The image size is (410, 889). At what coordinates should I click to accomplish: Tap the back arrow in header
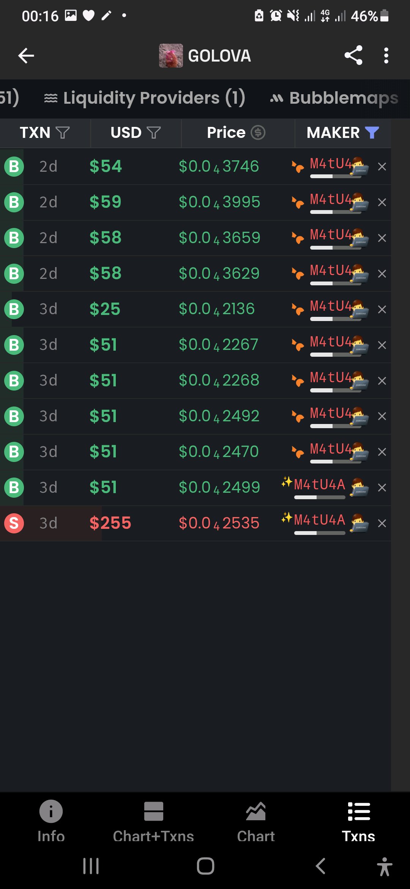[26, 56]
